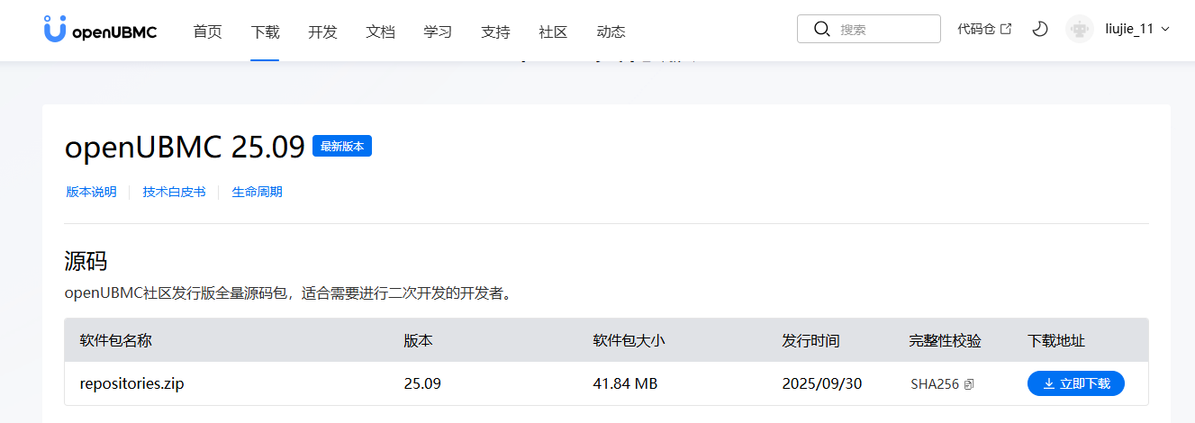
Task: Click the search magnifier icon
Action: coord(821,29)
